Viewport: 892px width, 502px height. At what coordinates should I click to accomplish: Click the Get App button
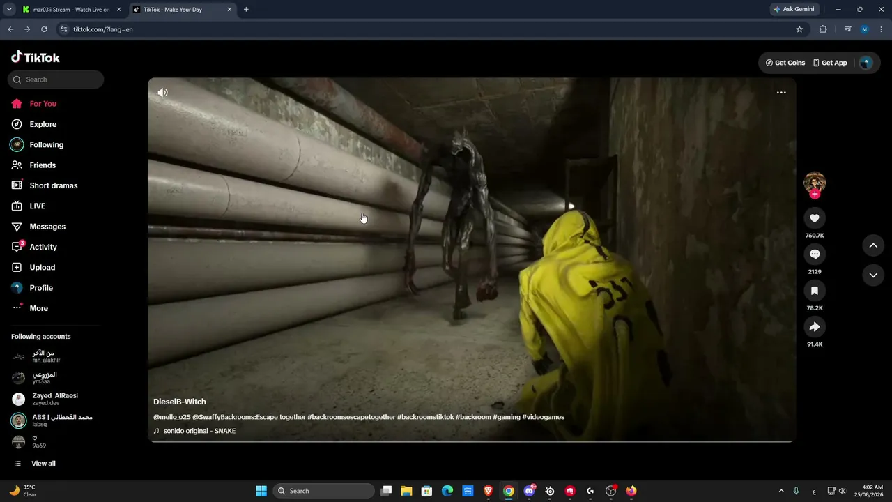(830, 63)
